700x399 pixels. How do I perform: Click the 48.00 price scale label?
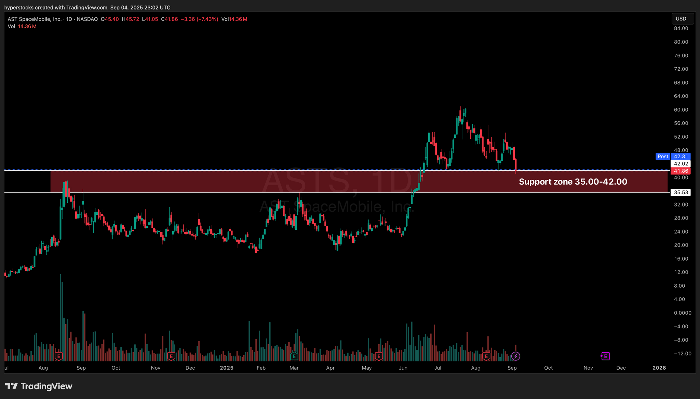[681, 150]
